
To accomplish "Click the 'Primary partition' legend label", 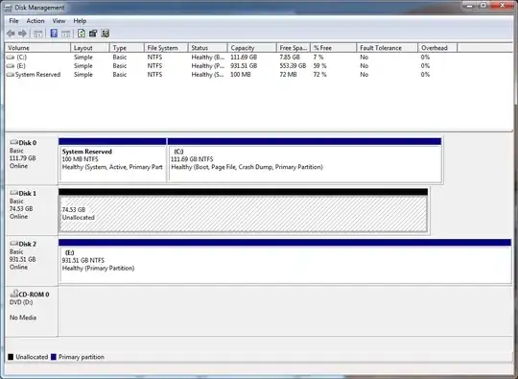I will click(x=82, y=357).
